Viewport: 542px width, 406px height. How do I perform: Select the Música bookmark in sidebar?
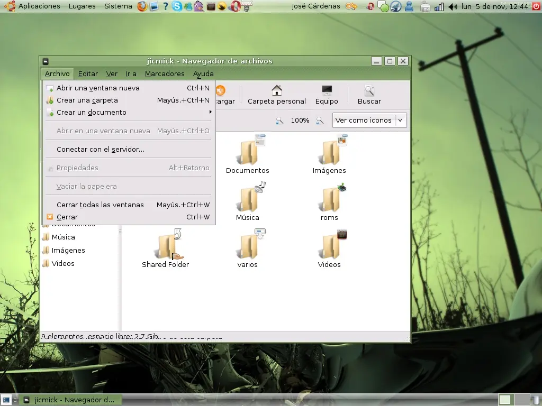pos(64,237)
